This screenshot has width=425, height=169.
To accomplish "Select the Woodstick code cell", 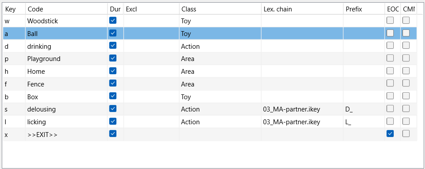I will coord(67,21).
